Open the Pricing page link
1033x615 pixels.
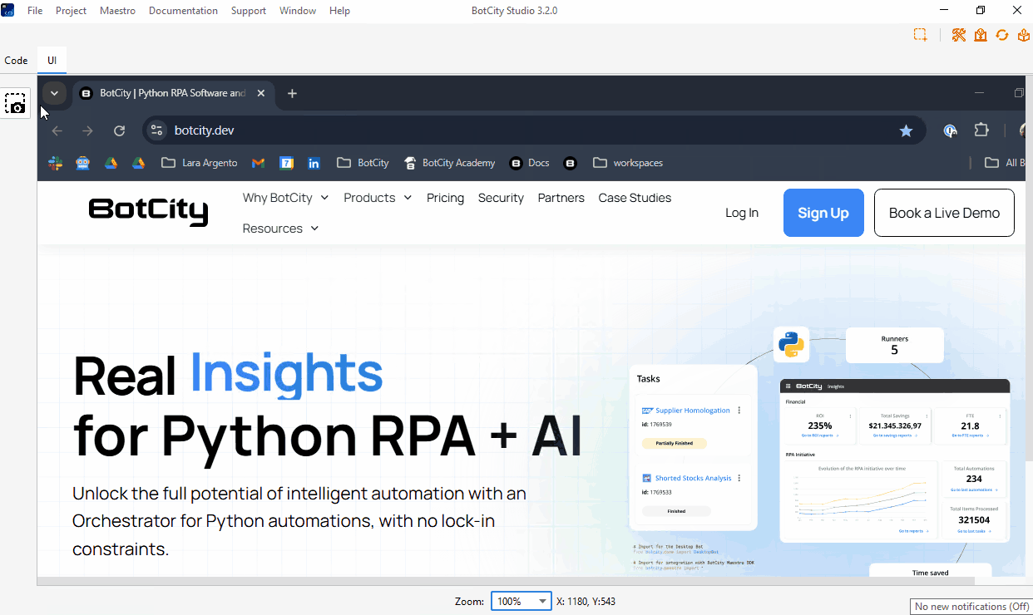coord(445,198)
